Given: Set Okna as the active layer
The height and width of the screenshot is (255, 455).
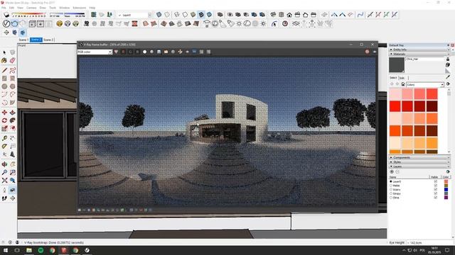Looking at the screenshot, I should coord(391,198).
